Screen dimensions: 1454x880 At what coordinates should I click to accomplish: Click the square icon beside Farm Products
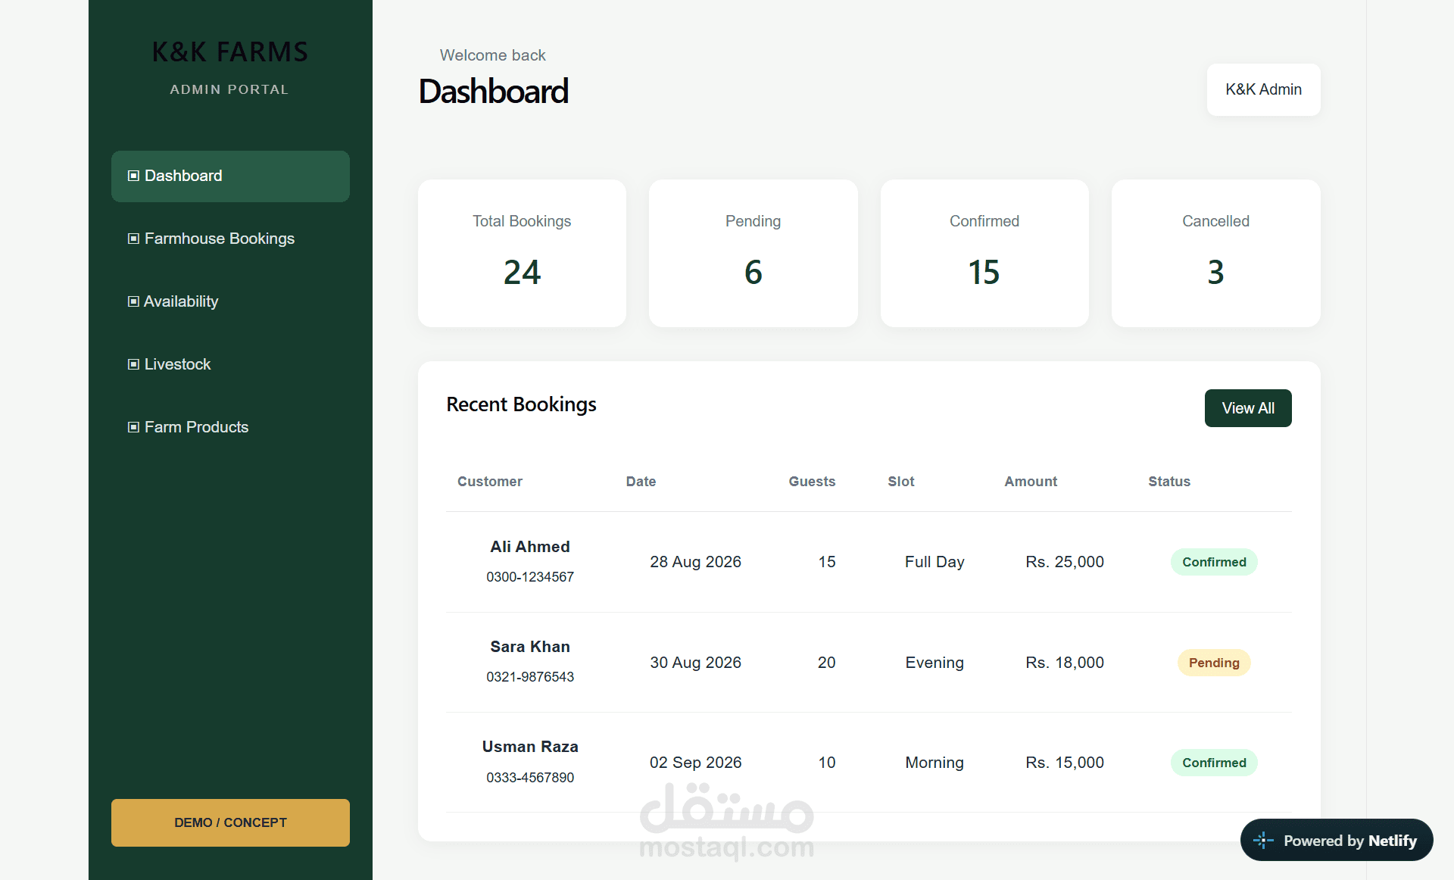tap(133, 427)
